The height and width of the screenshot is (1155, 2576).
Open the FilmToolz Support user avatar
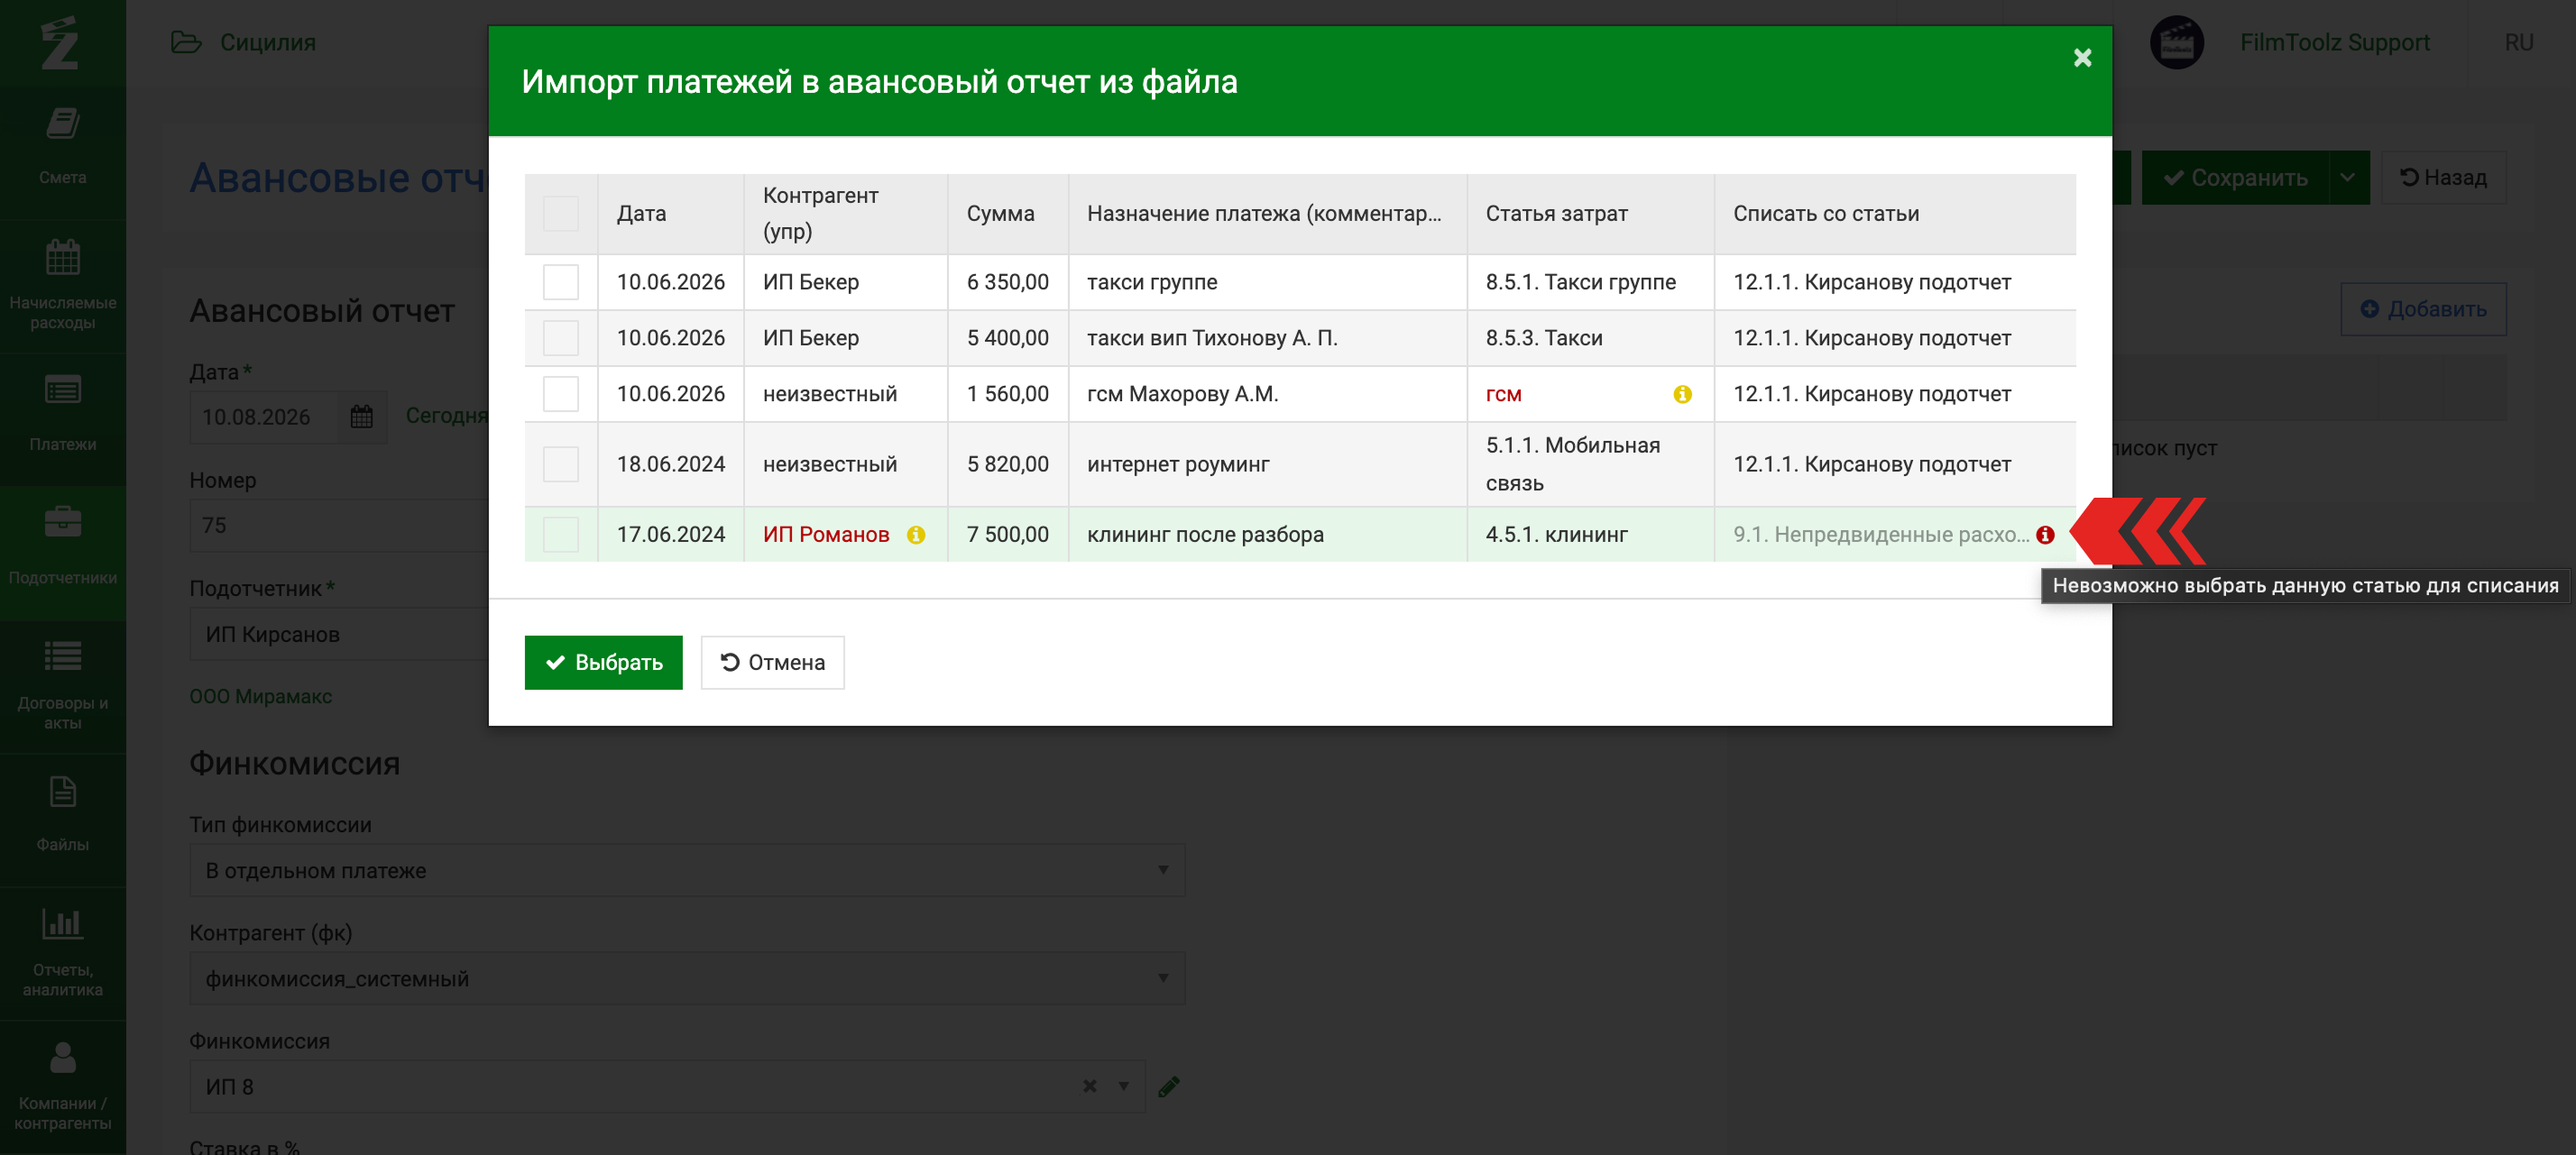pos(2176,43)
